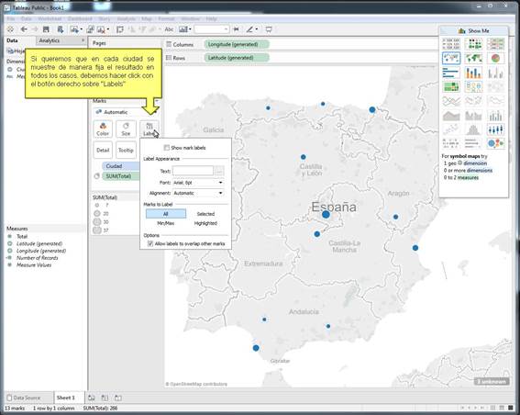Viewport: 520px width, 415px height.
Task: Open the Map menu
Action: pyautogui.click(x=147, y=18)
